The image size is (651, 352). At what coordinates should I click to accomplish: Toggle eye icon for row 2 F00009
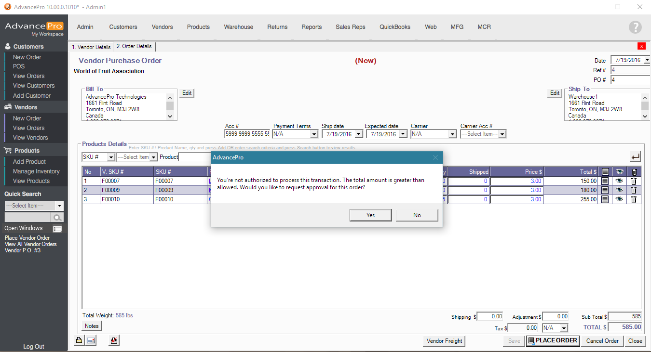coord(619,190)
